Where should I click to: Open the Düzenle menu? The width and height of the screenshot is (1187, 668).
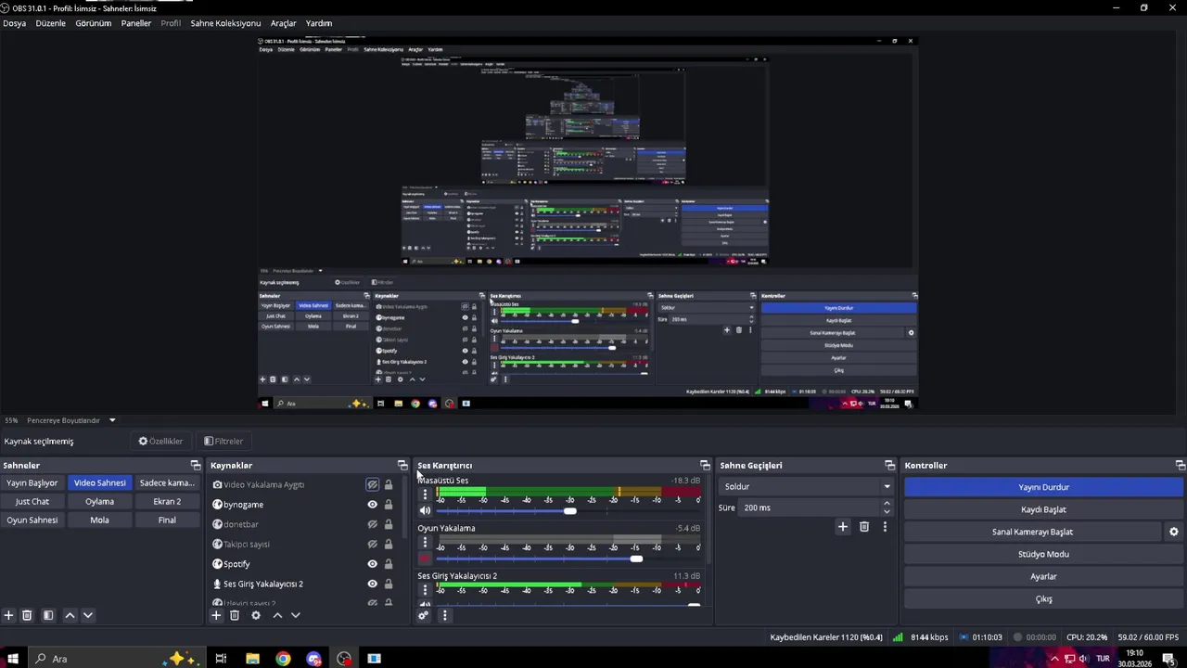click(51, 23)
